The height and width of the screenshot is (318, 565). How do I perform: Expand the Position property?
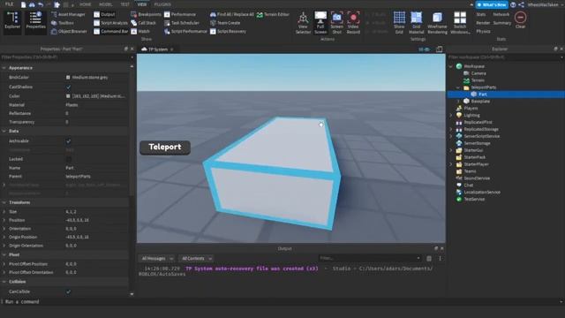coord(4,220)
